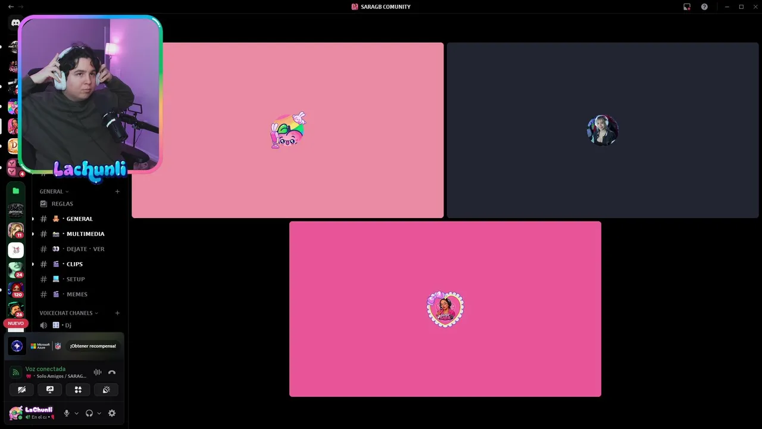762x429 pixels.
Task: Focus the magenta participant tile
Action: [x=445, y=309]
